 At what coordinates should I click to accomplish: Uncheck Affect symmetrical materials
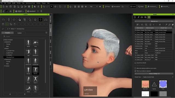click(x=135, y=71)
